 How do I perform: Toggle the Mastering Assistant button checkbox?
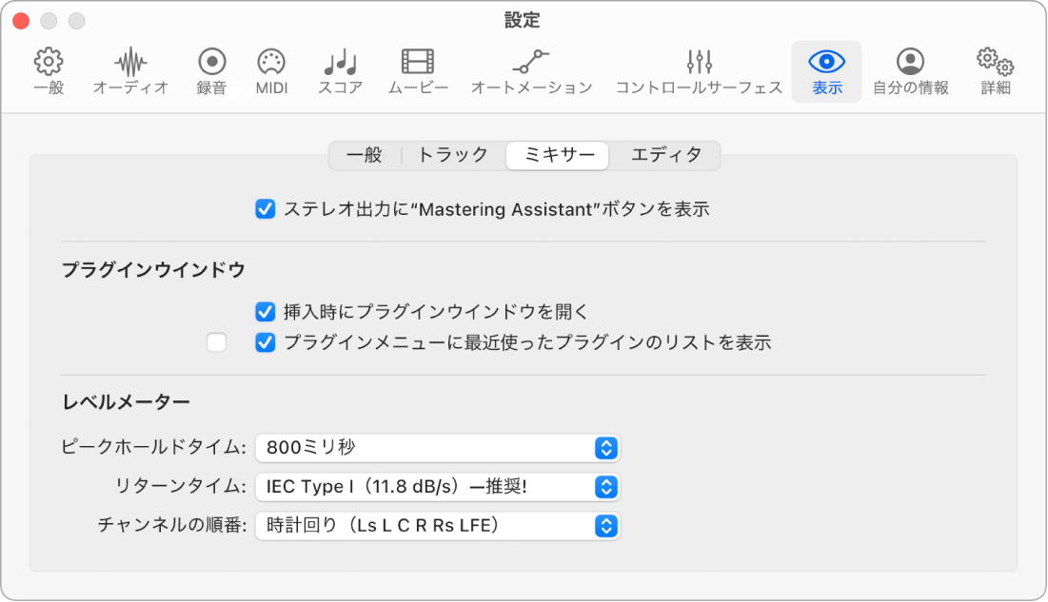point(266,209)
